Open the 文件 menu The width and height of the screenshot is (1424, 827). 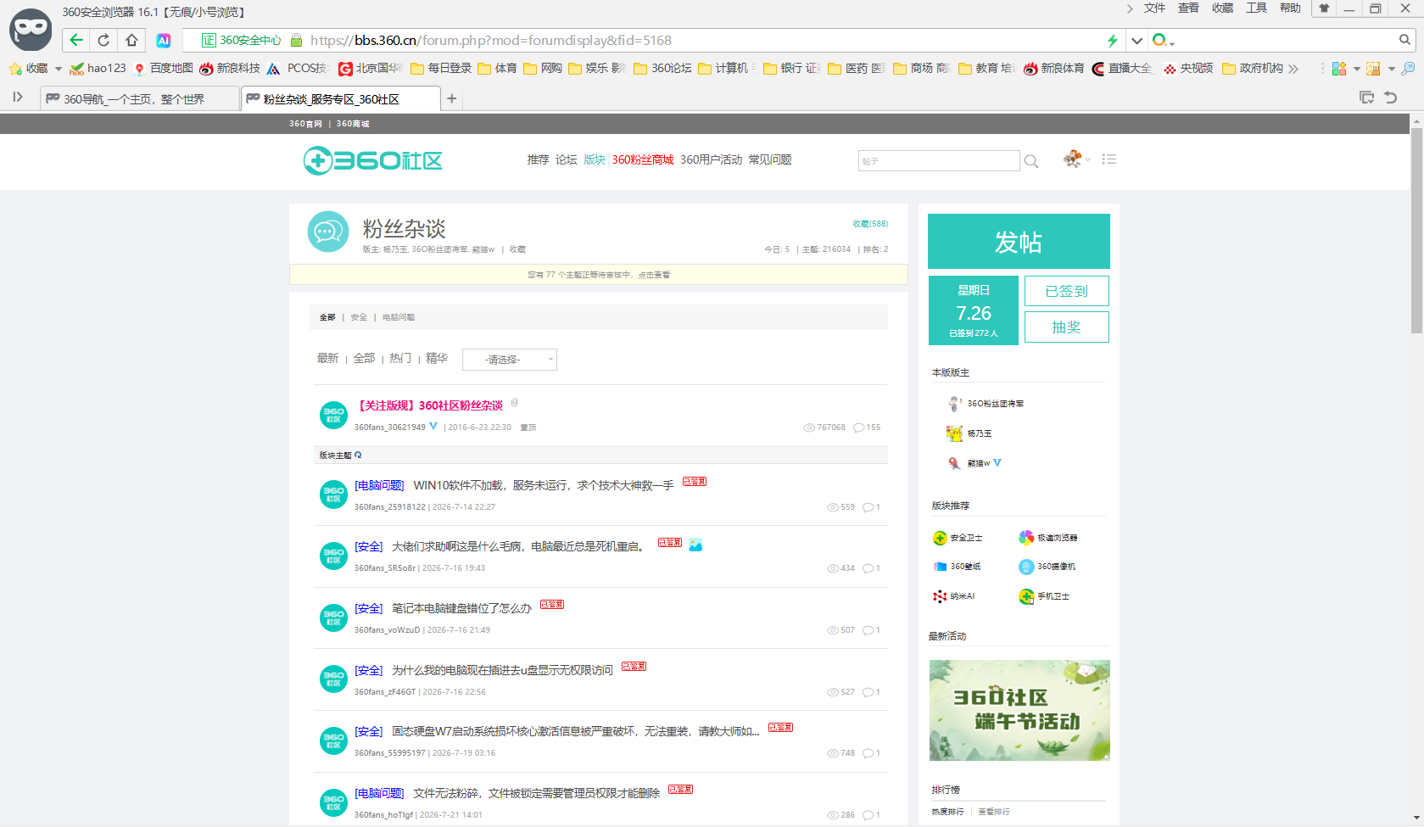coord(1154,8)
